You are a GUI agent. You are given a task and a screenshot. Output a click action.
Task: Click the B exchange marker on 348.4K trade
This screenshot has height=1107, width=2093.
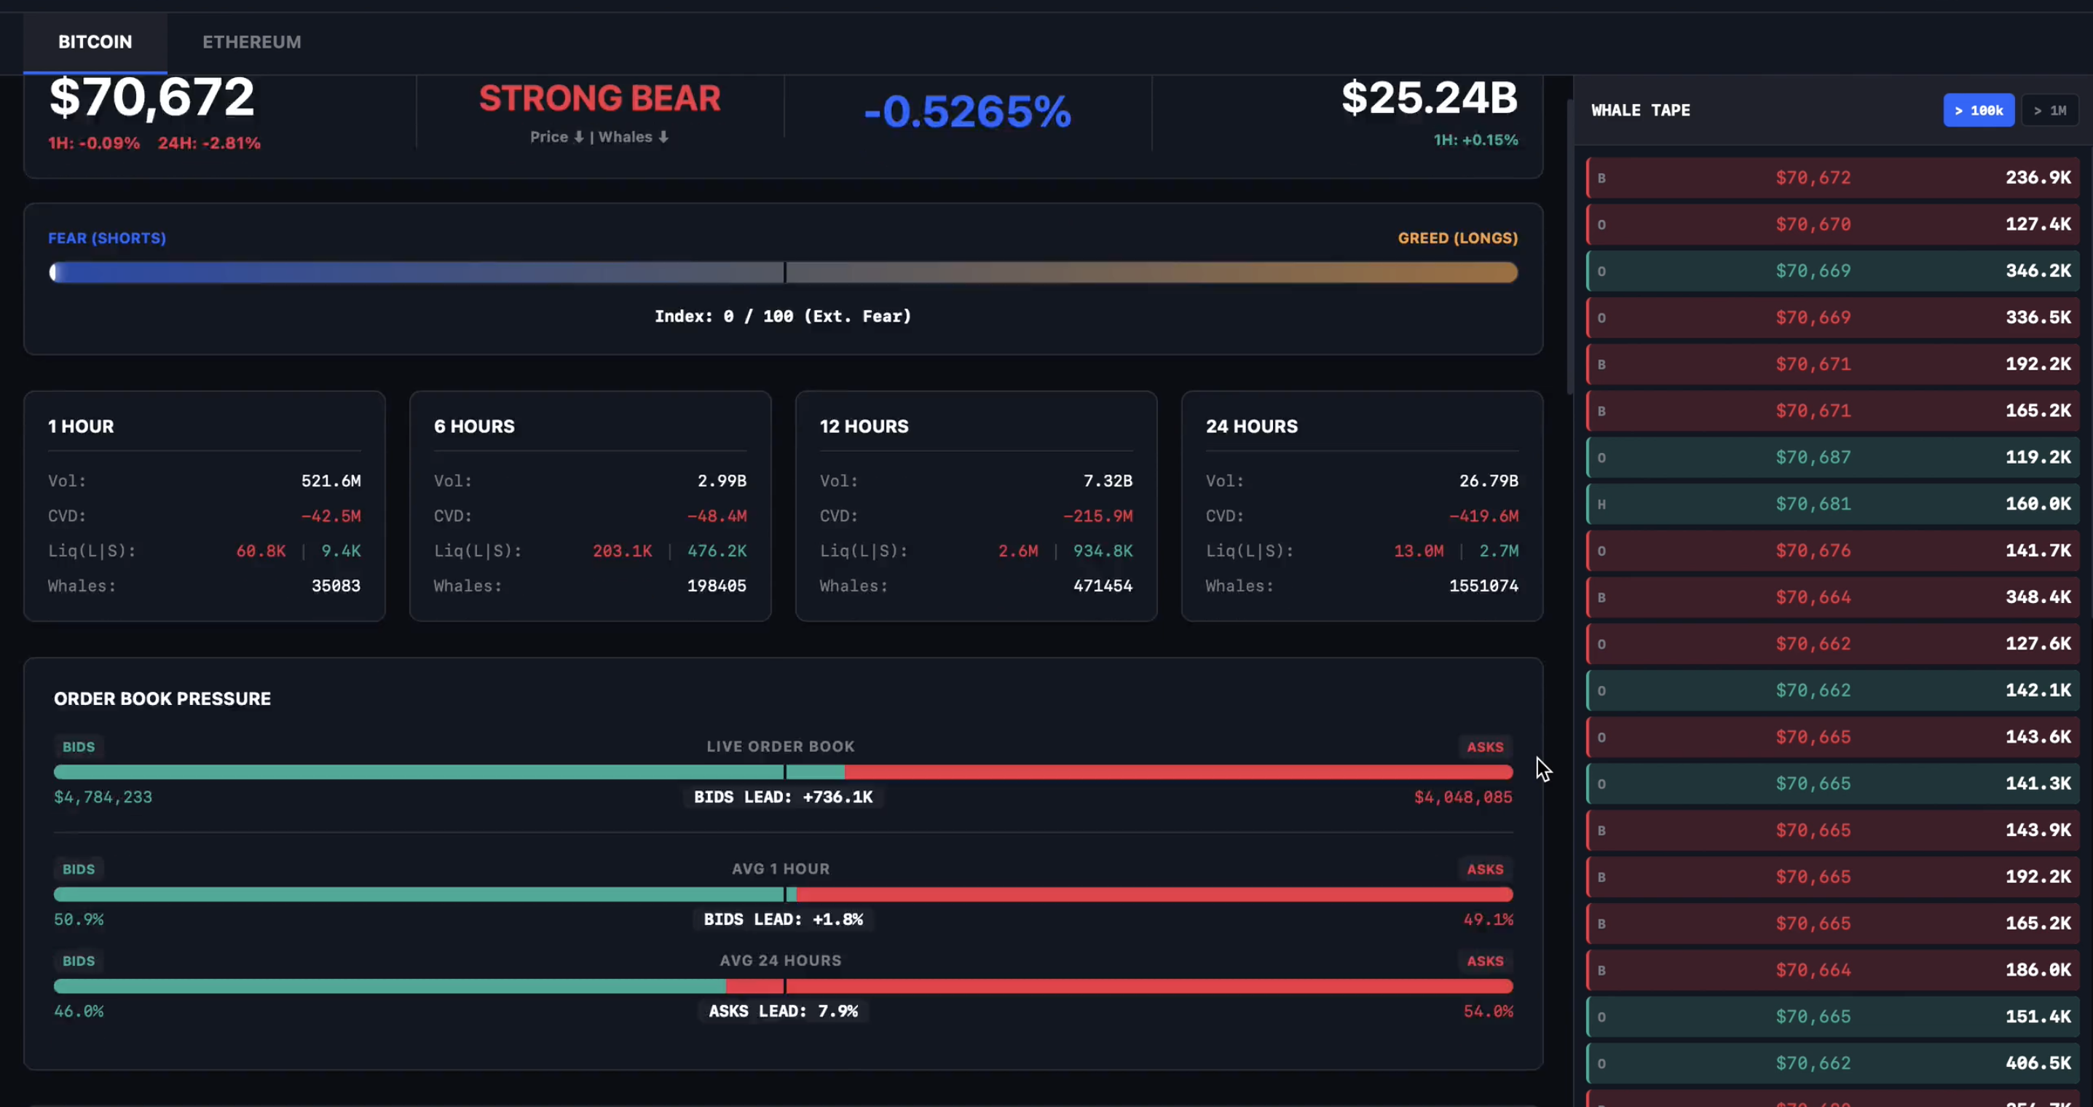click(x=1601, y=598)
